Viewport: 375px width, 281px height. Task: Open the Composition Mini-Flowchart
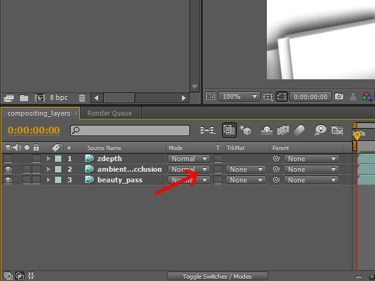[207, 130]
